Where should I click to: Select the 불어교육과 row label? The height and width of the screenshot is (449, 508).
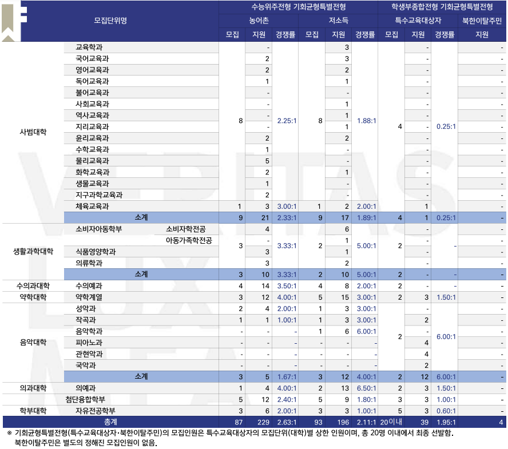[92, 93]
